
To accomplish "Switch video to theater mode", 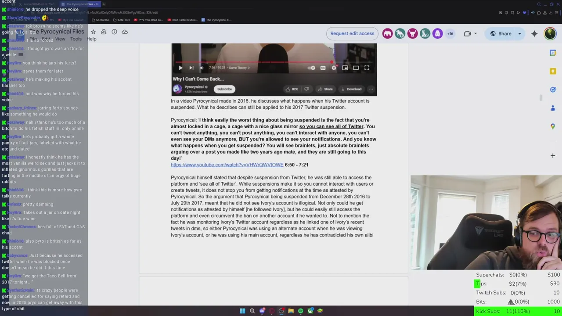I will 356,68.
